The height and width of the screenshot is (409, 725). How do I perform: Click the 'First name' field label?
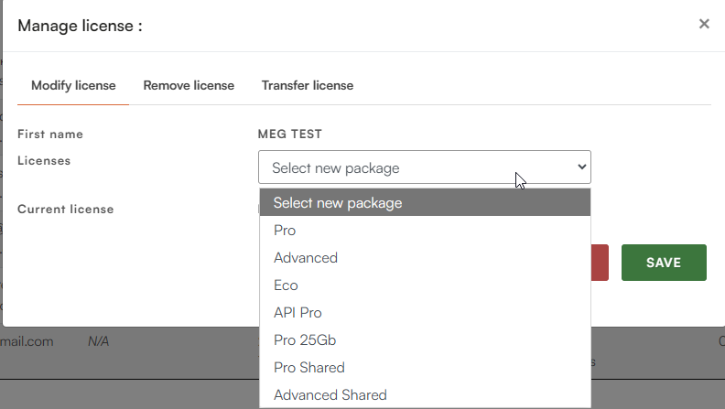[x=50, y=135]
